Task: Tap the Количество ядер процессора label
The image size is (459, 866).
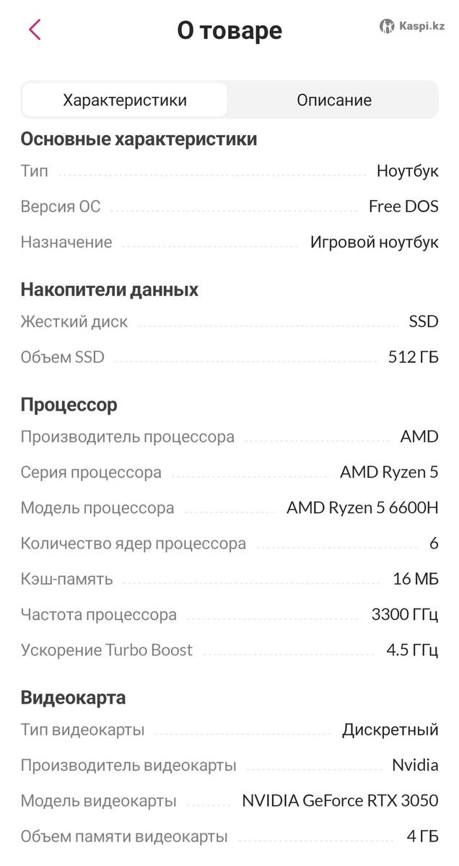Action: [133, 543]
